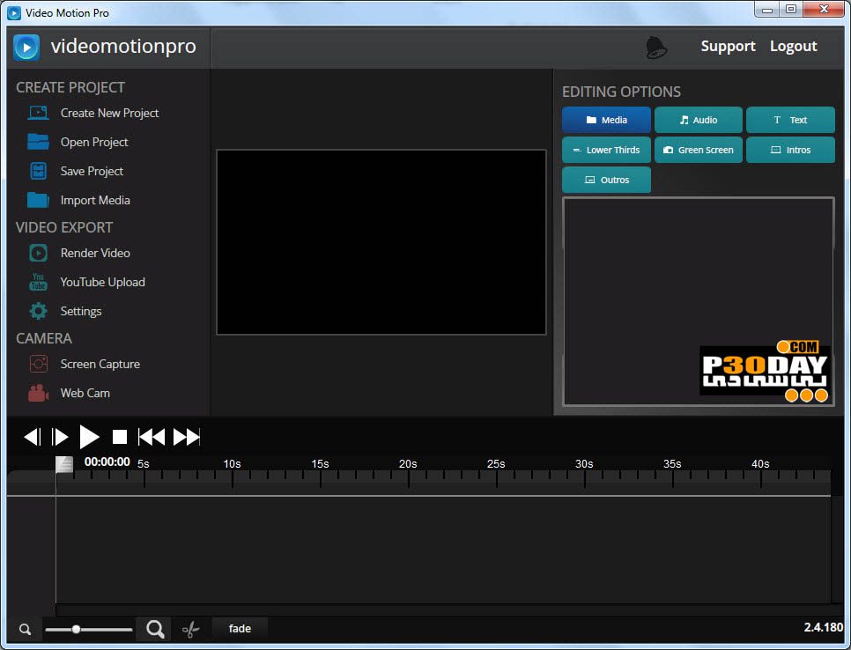Click the Settings gear icon
The width and height of the screenshot is (851, 650).
[38, 311]
